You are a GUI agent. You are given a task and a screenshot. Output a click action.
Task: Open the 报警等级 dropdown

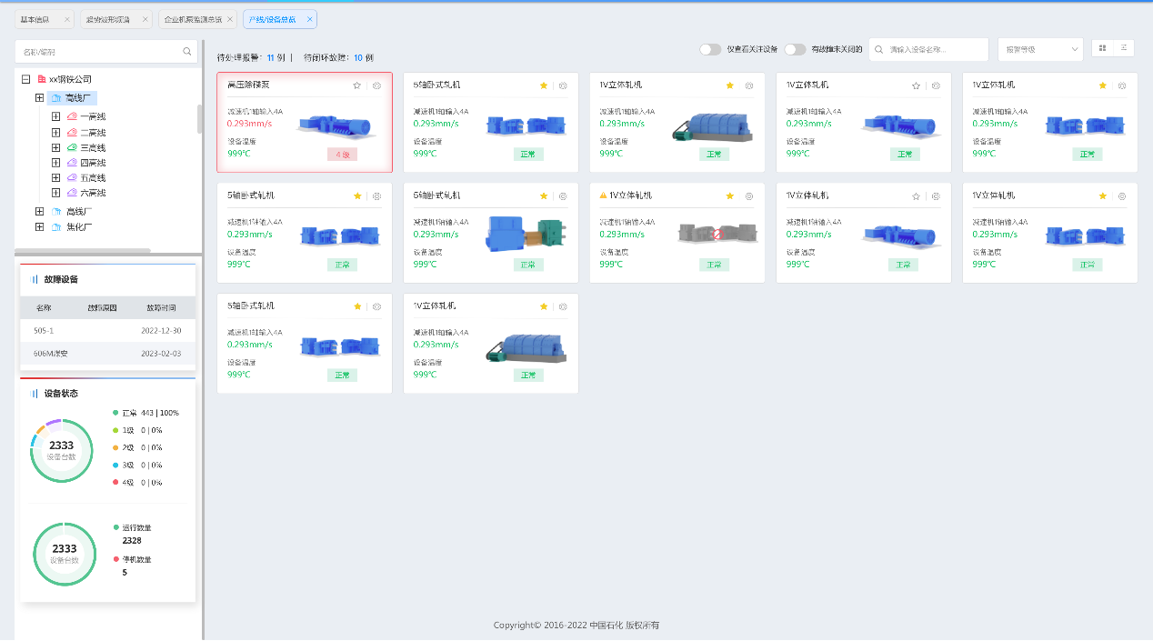(x=1039, y=49)
